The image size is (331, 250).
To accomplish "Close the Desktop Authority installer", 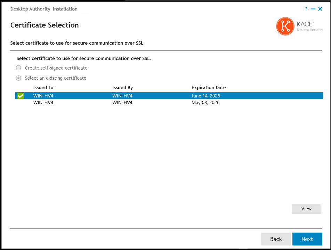I will coord(320,9).
